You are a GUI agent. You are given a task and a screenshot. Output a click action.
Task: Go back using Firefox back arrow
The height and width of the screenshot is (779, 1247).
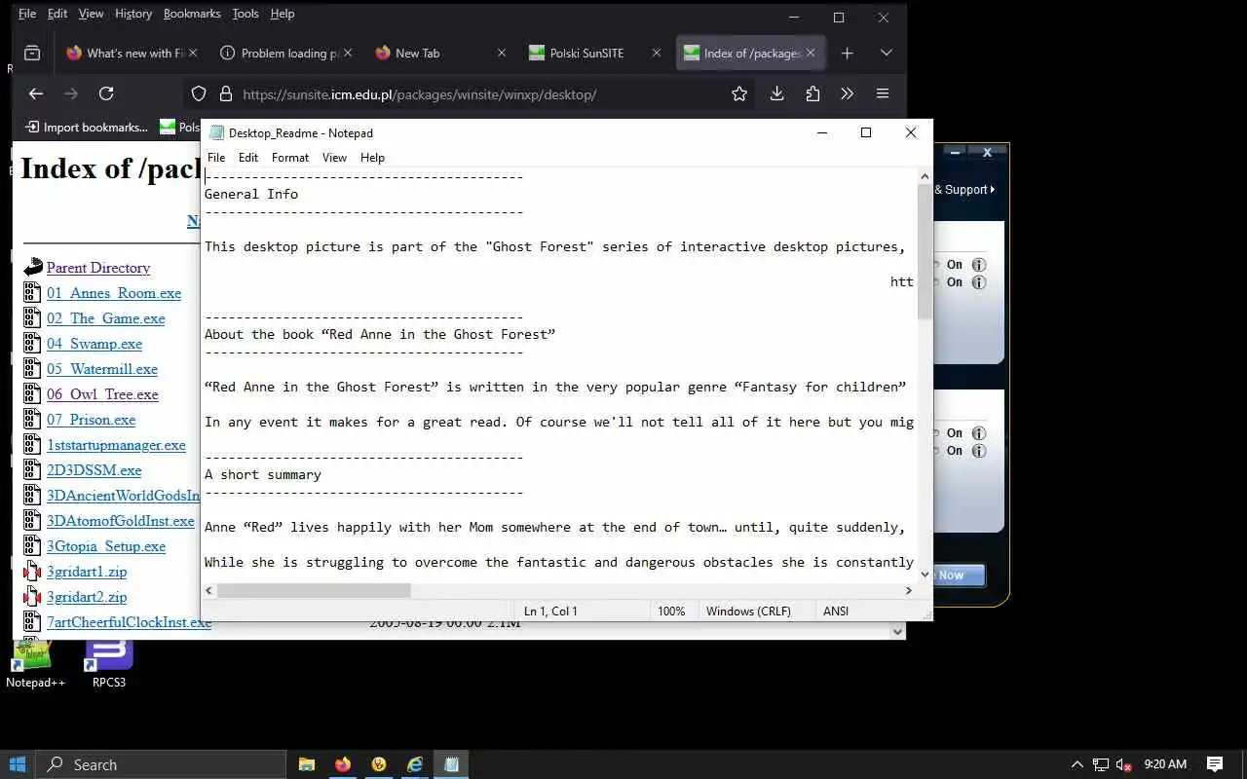pos(36,93)
